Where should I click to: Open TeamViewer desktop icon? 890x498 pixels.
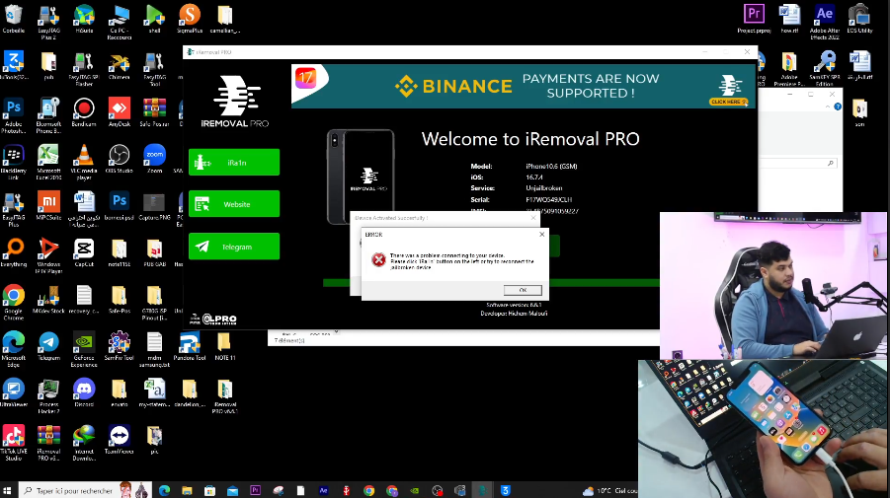click(x=120, y=440)
